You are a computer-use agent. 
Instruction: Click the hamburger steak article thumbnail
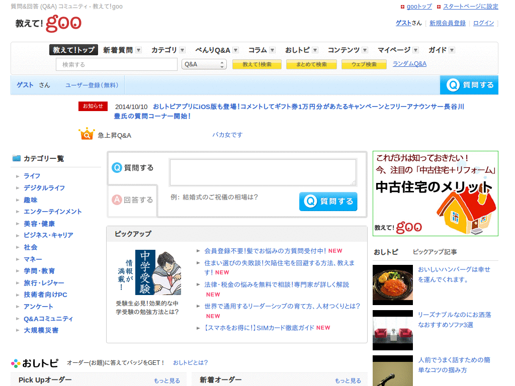(392, 285)
